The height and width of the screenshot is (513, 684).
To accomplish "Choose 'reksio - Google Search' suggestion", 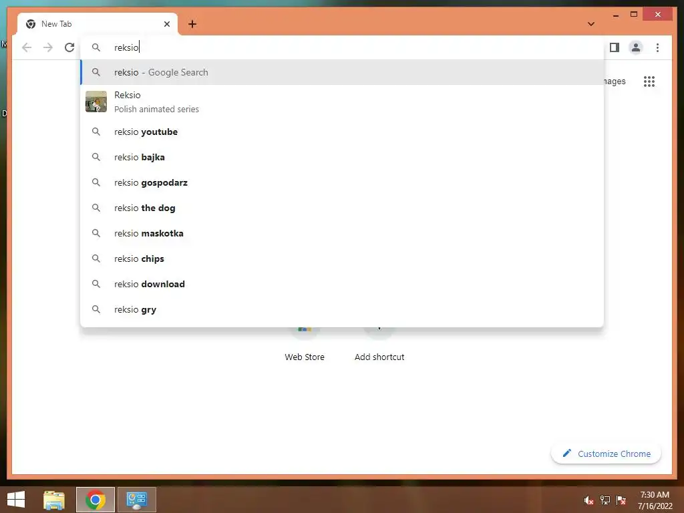I will point(343,72).
